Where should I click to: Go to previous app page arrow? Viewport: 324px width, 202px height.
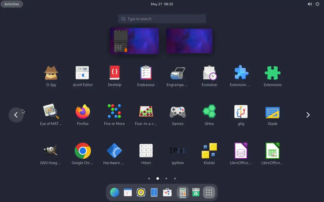click(x=16, y=115)
